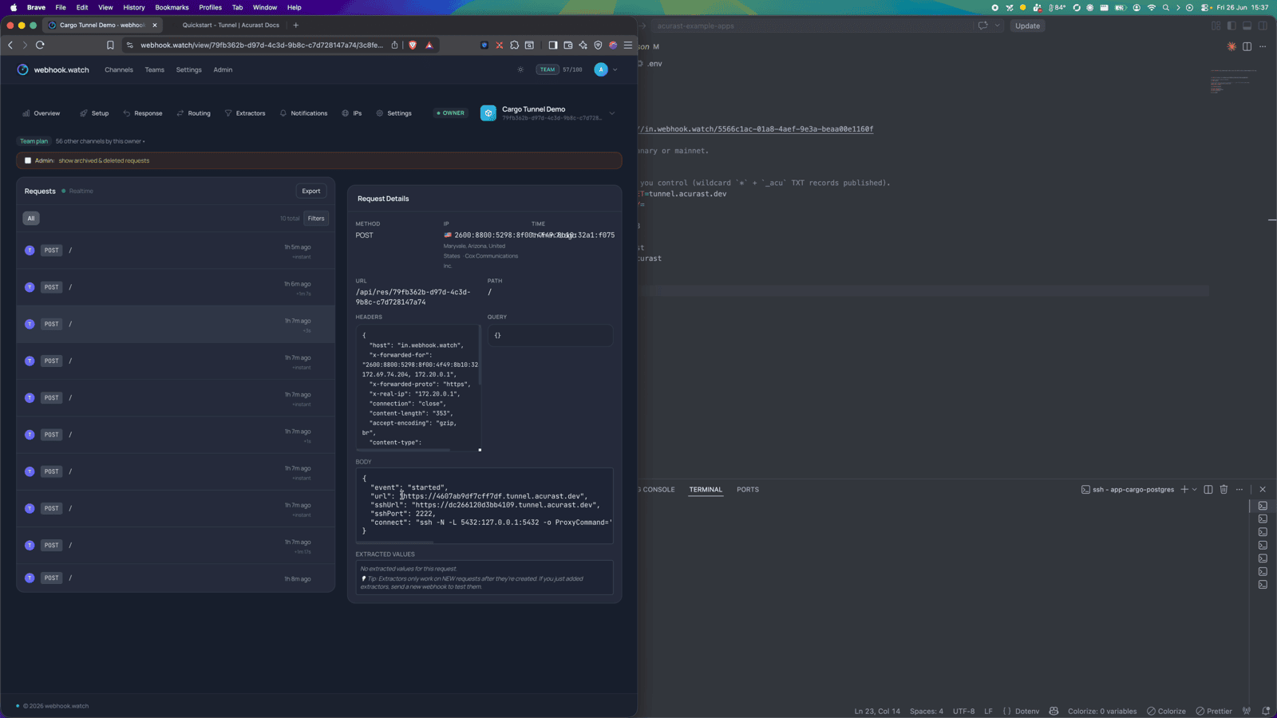Open the new terminal profile dropdown
Viewport: 1277px width, 718px height.
(x=1195, y=489)
